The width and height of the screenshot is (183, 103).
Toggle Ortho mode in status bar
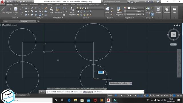coord(125,96)
